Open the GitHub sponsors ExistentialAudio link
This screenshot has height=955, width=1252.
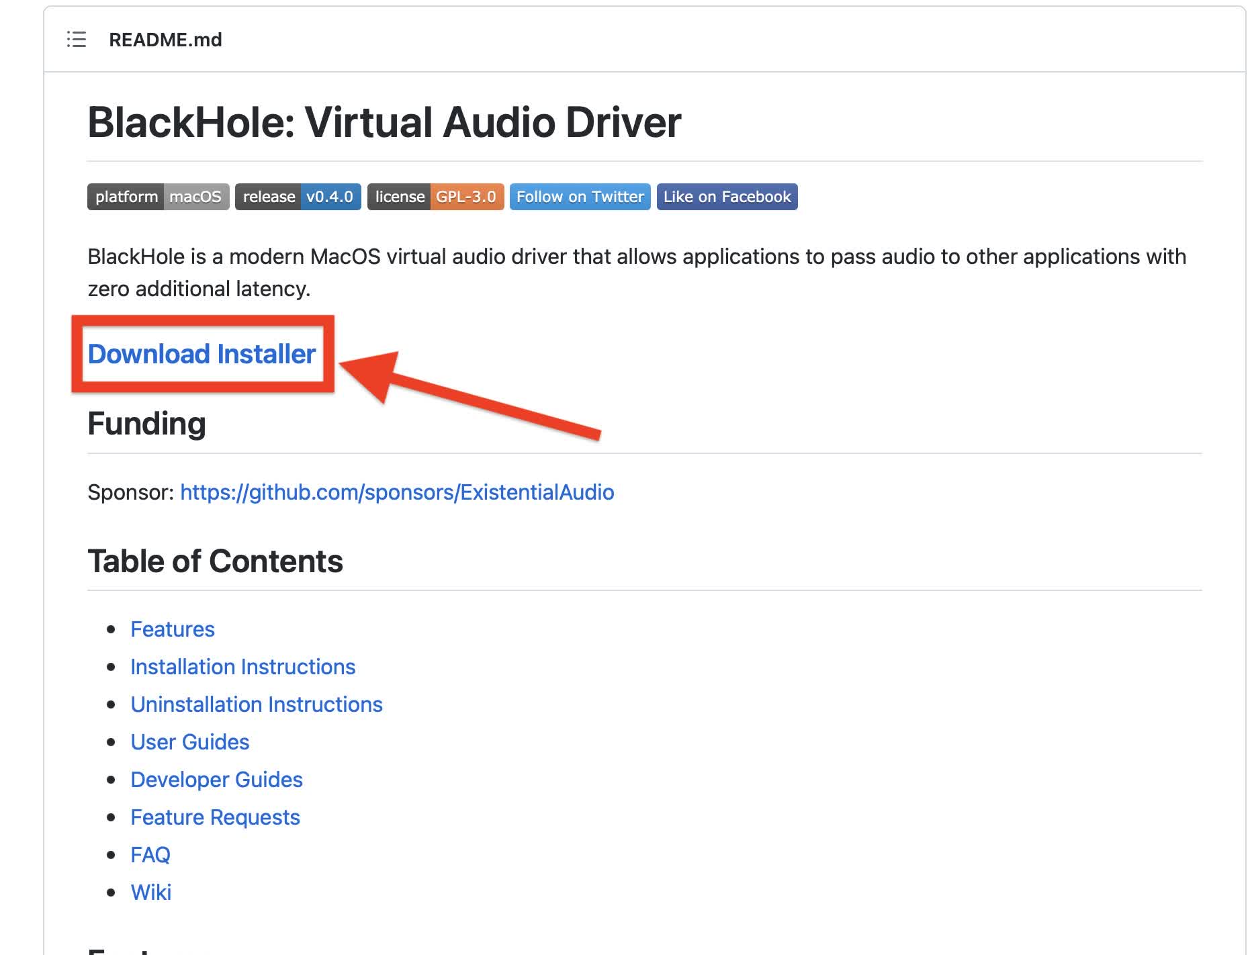pos(397,492)
